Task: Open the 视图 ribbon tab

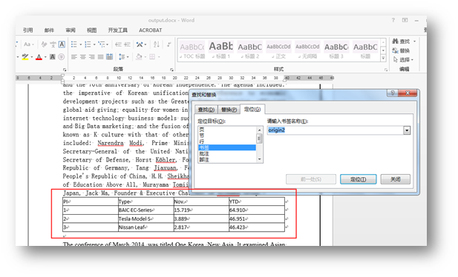Action: [x=91, y=30]
